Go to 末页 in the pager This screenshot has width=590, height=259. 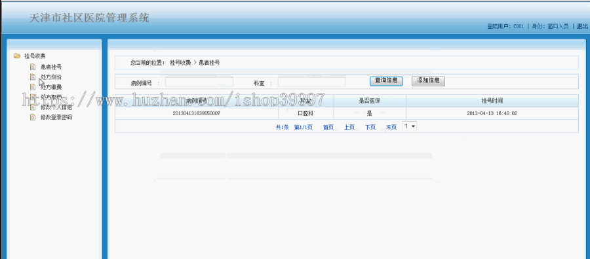click(x=391, y=128)
